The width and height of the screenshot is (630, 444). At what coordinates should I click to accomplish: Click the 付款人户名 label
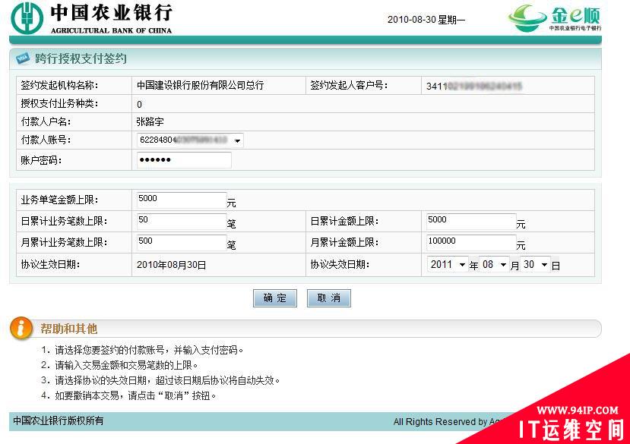46,121
